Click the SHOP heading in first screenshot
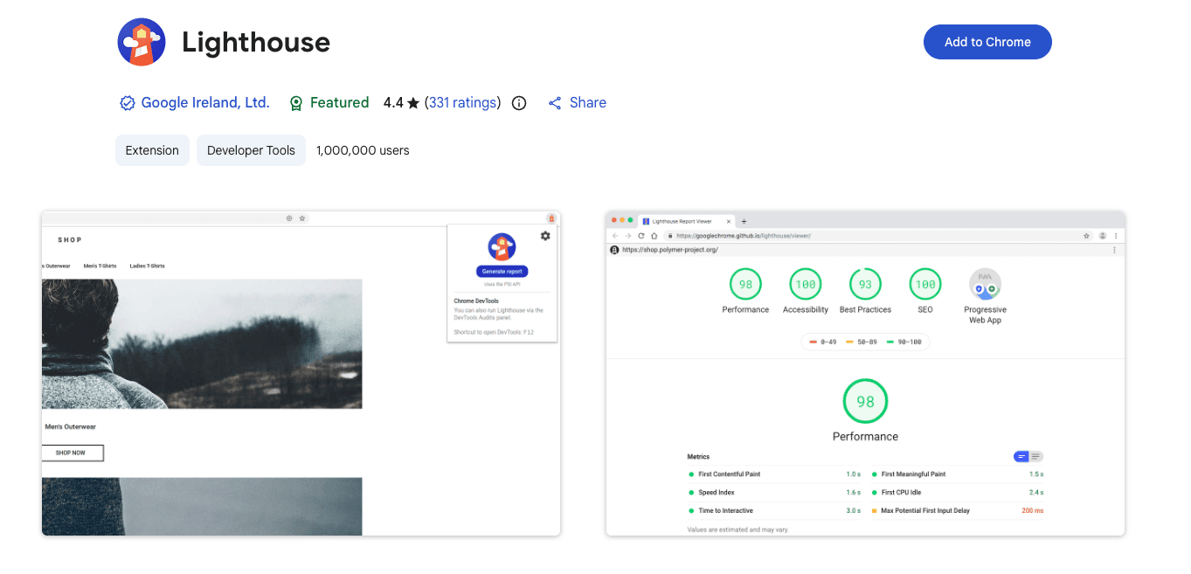1191x574 pixels. tap(70, 239)
